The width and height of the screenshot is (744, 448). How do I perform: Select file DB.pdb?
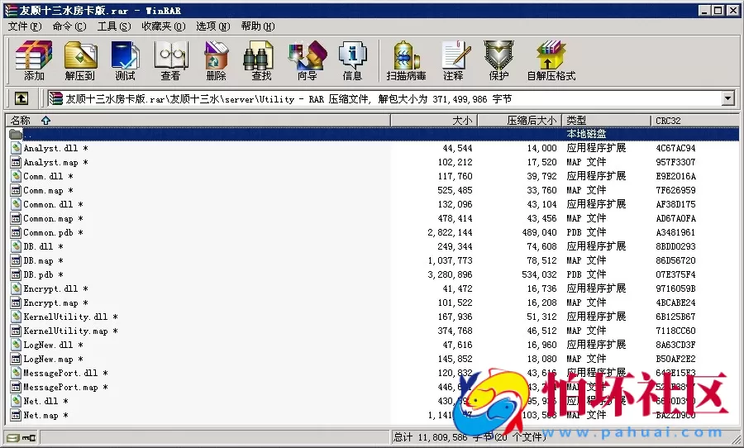tap(43, 274)
